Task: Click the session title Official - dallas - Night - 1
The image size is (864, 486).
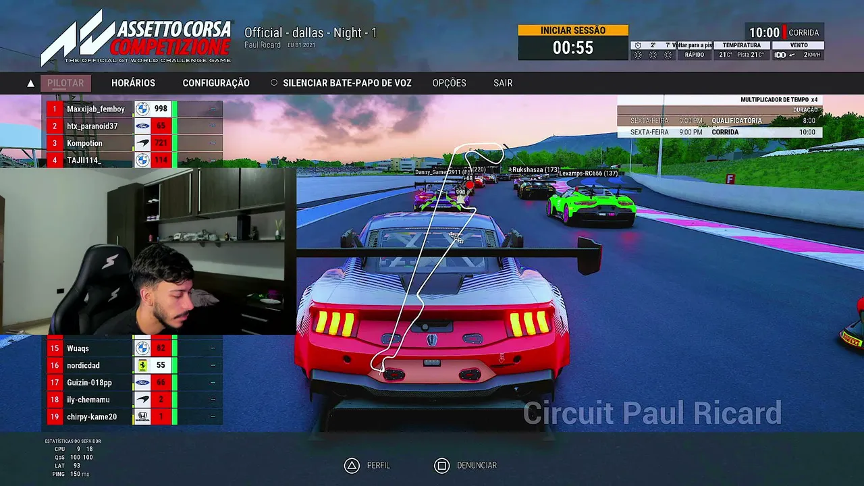Action: [310, 32]
